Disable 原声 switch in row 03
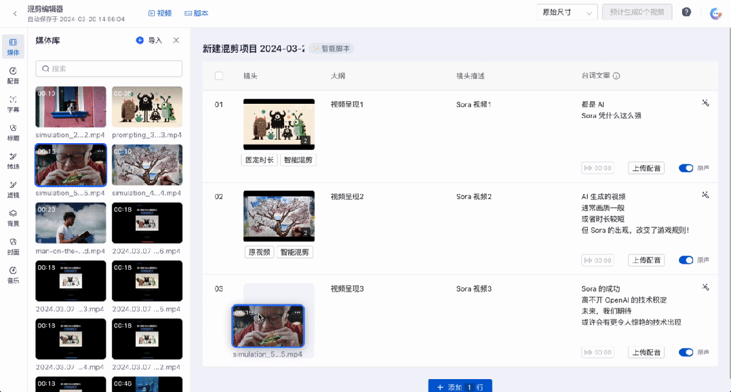731x392 pixels. pos(686,353)
